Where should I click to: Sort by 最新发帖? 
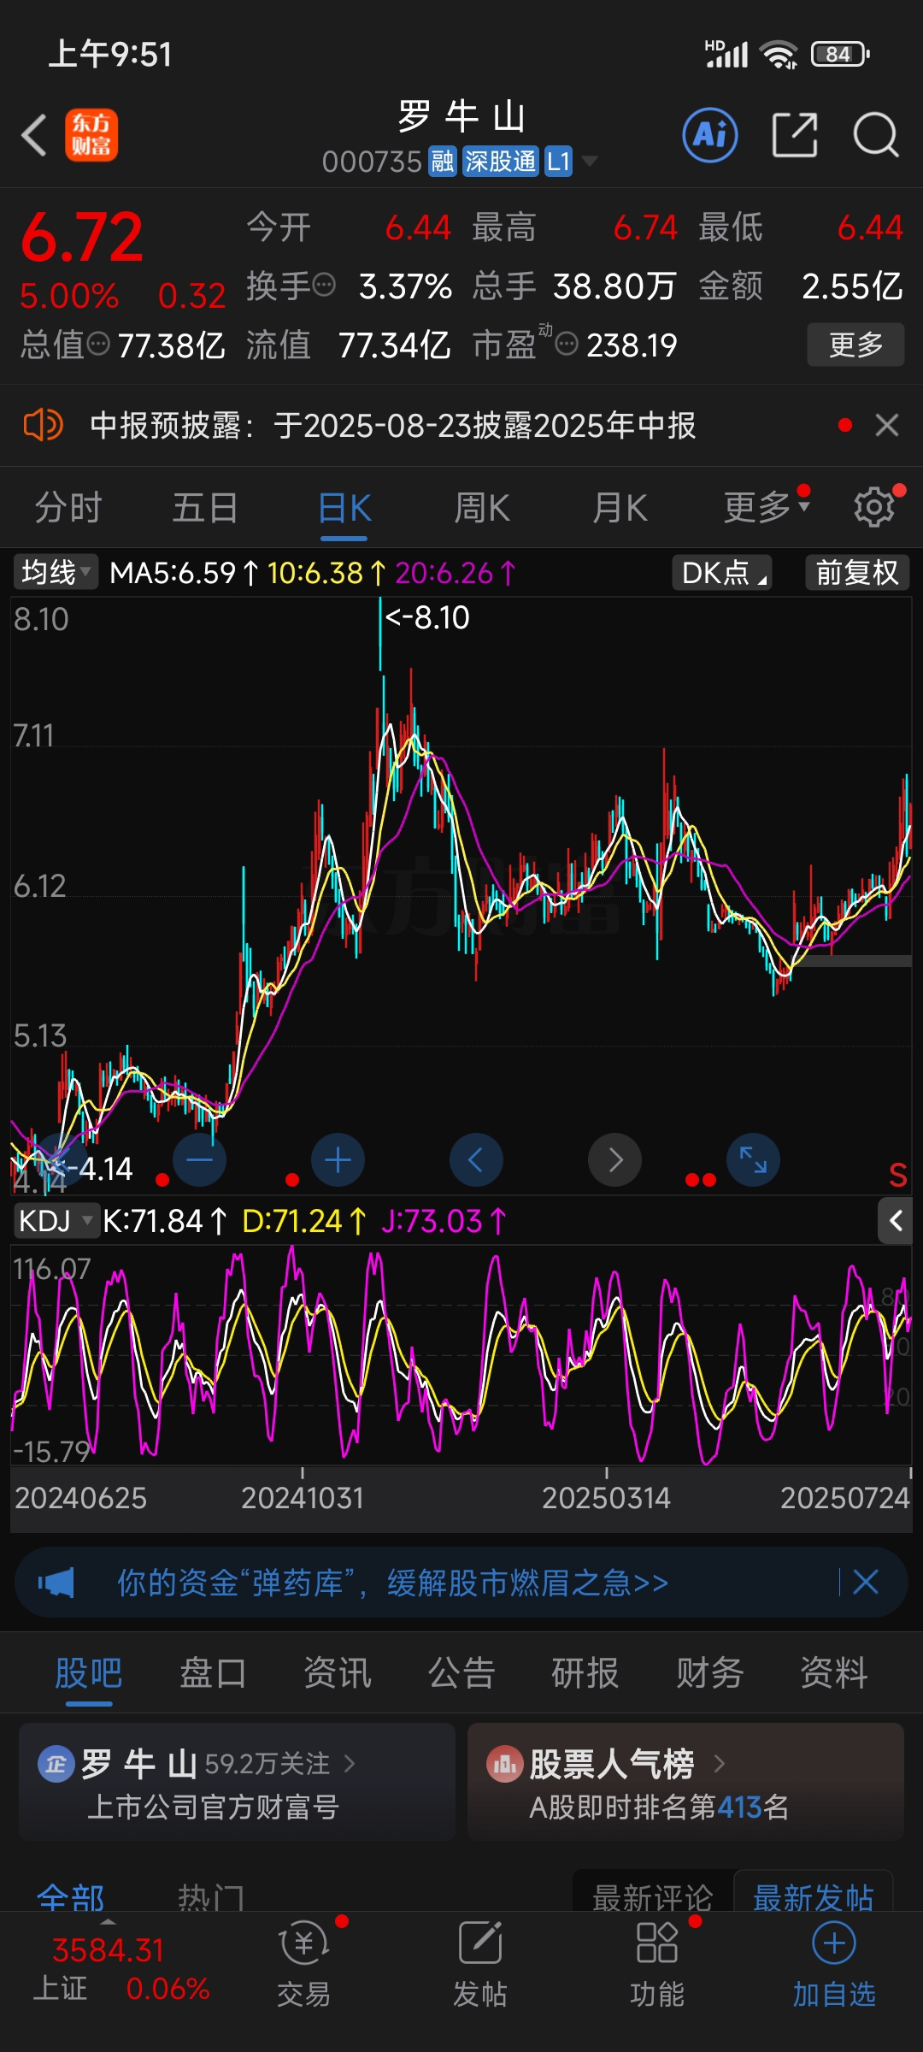point(814,1896)
